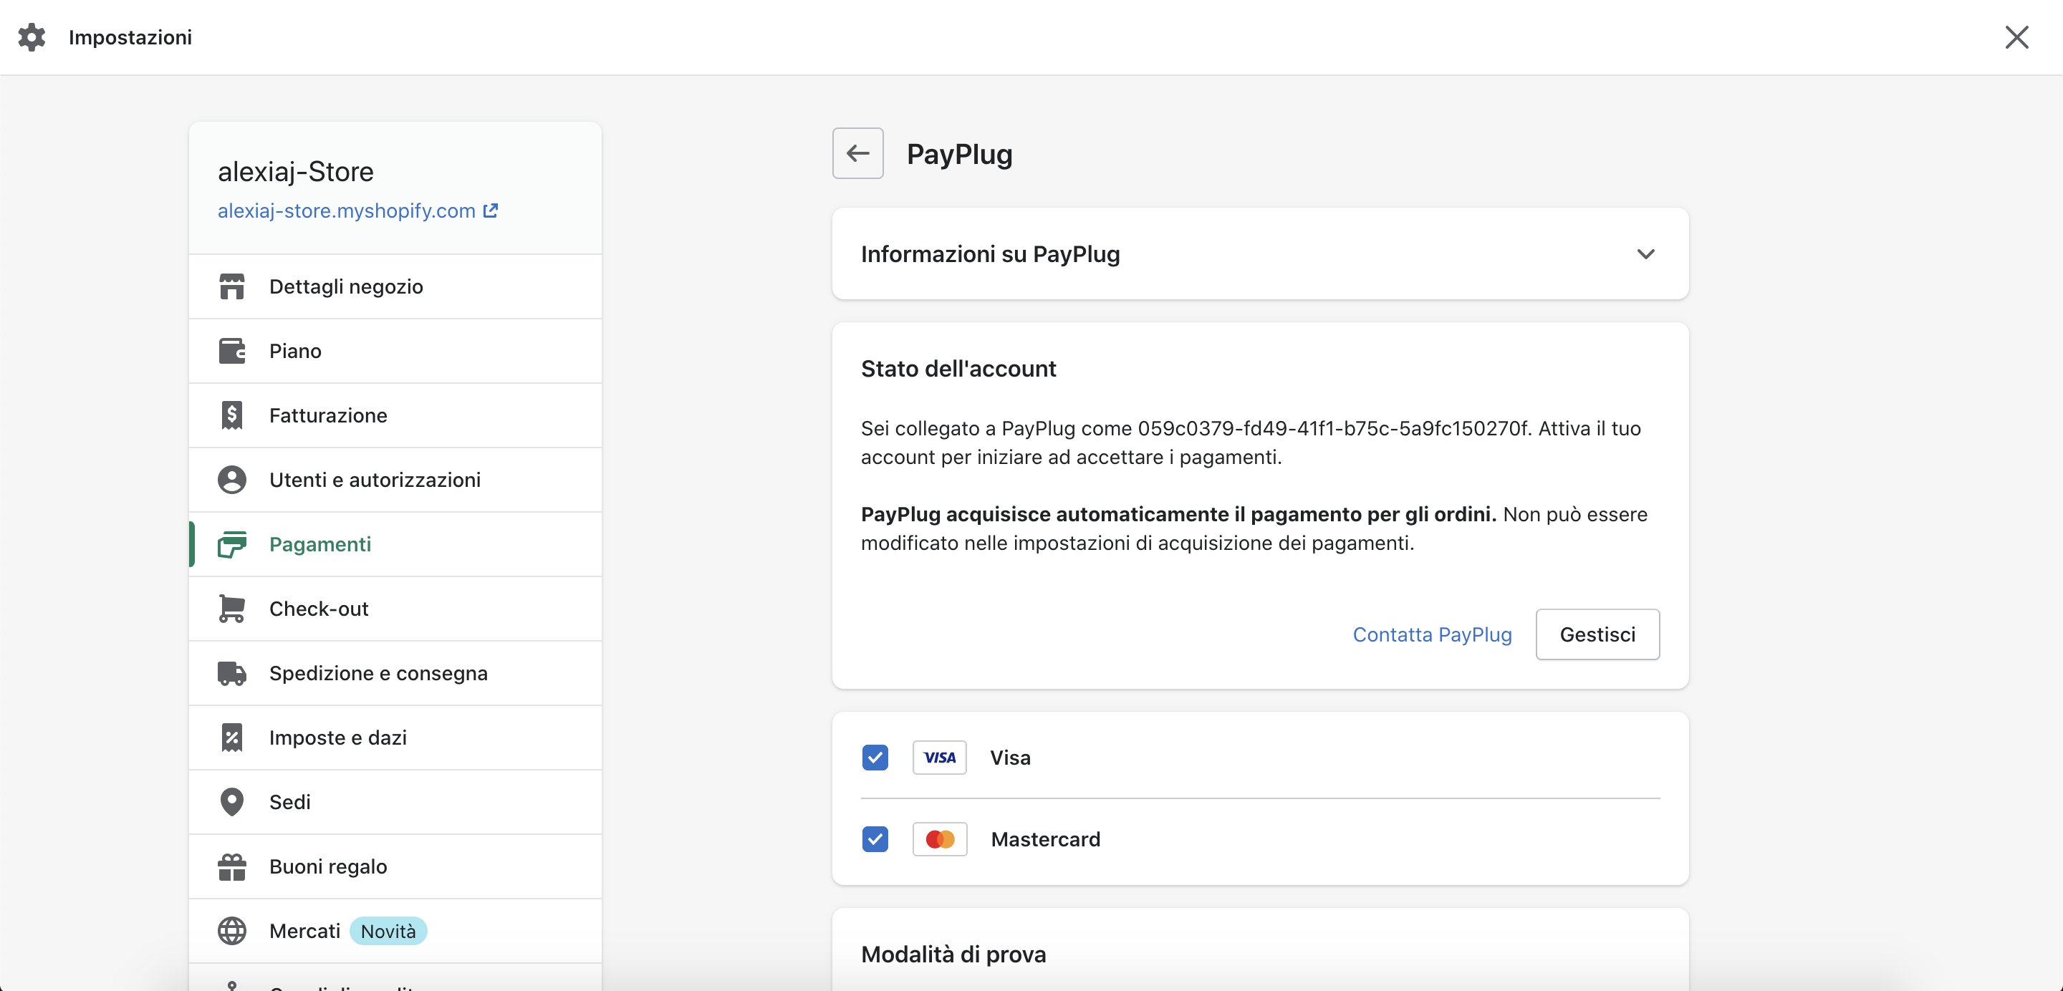Open the Mercati sidebar item
The width and height of the screenshot is (2063, 991).
[x=395, y=931]
